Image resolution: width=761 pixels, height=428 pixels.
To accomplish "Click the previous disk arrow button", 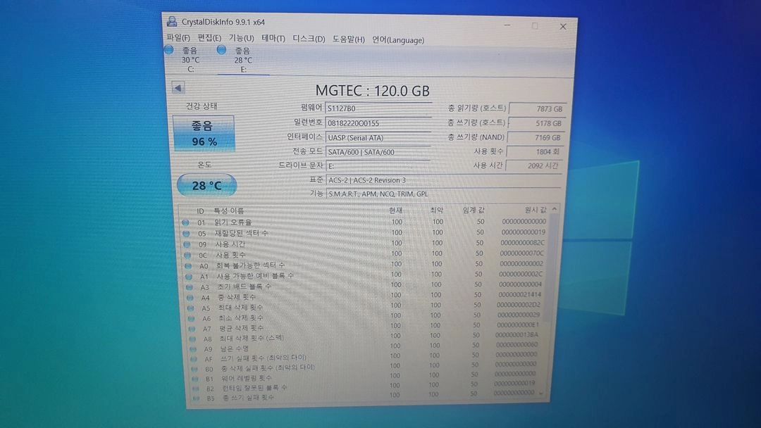I will 178,88.
